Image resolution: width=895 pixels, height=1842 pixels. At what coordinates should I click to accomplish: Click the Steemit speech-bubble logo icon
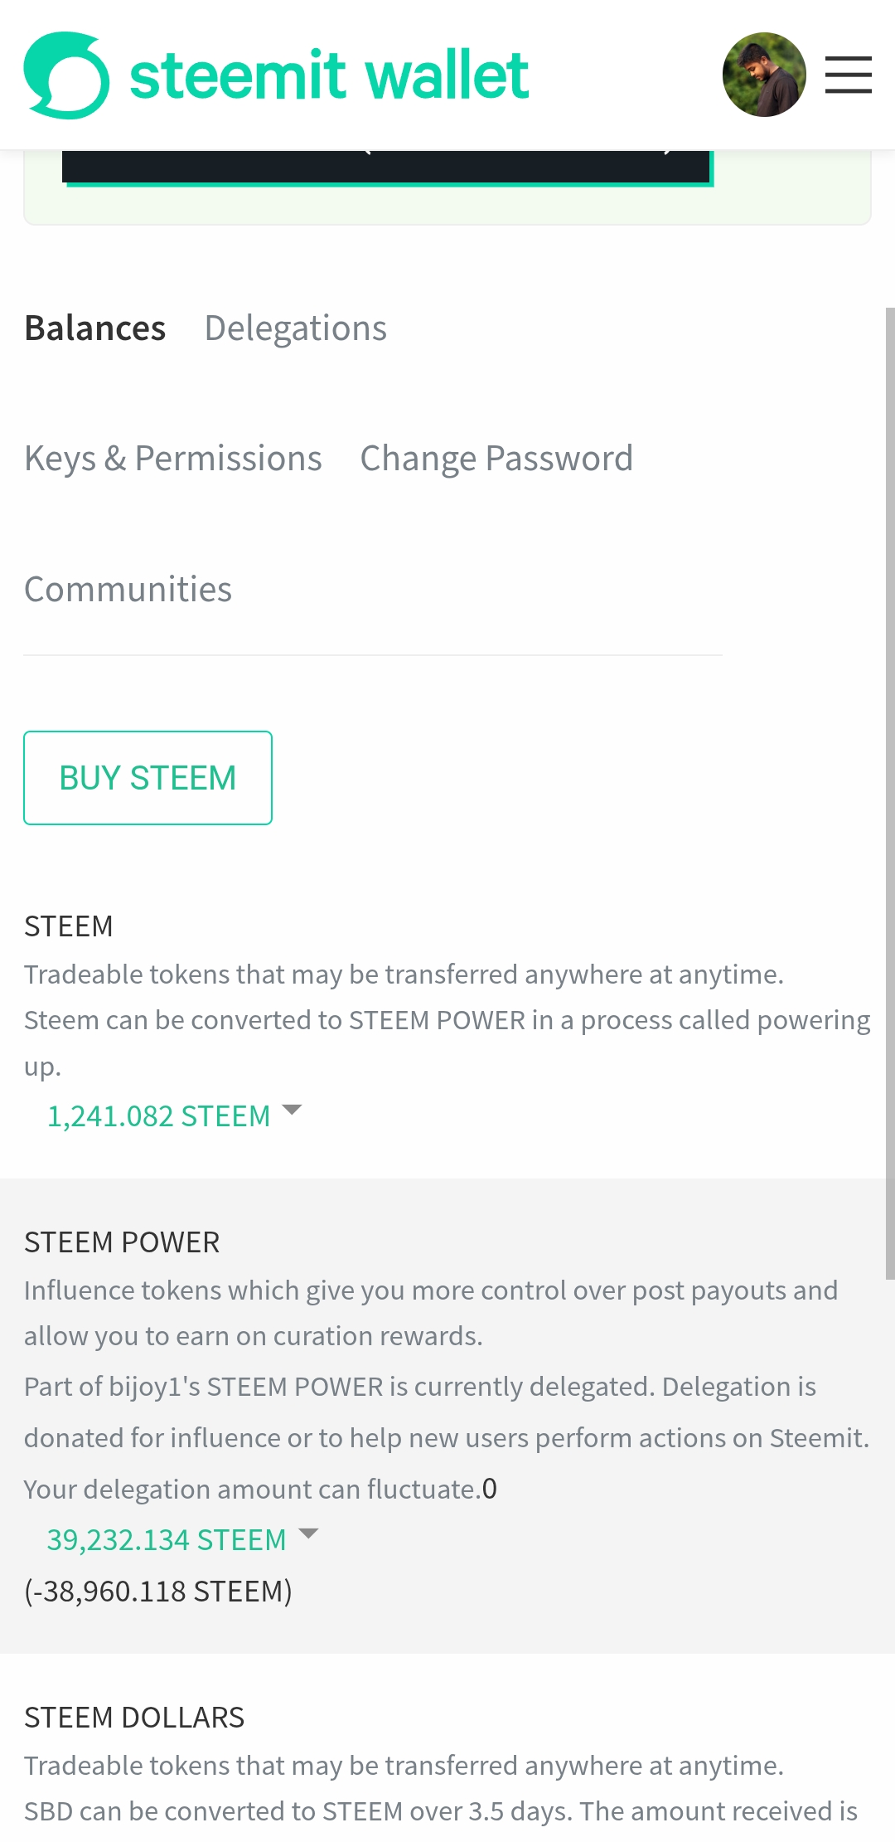[x=66, y=75]
